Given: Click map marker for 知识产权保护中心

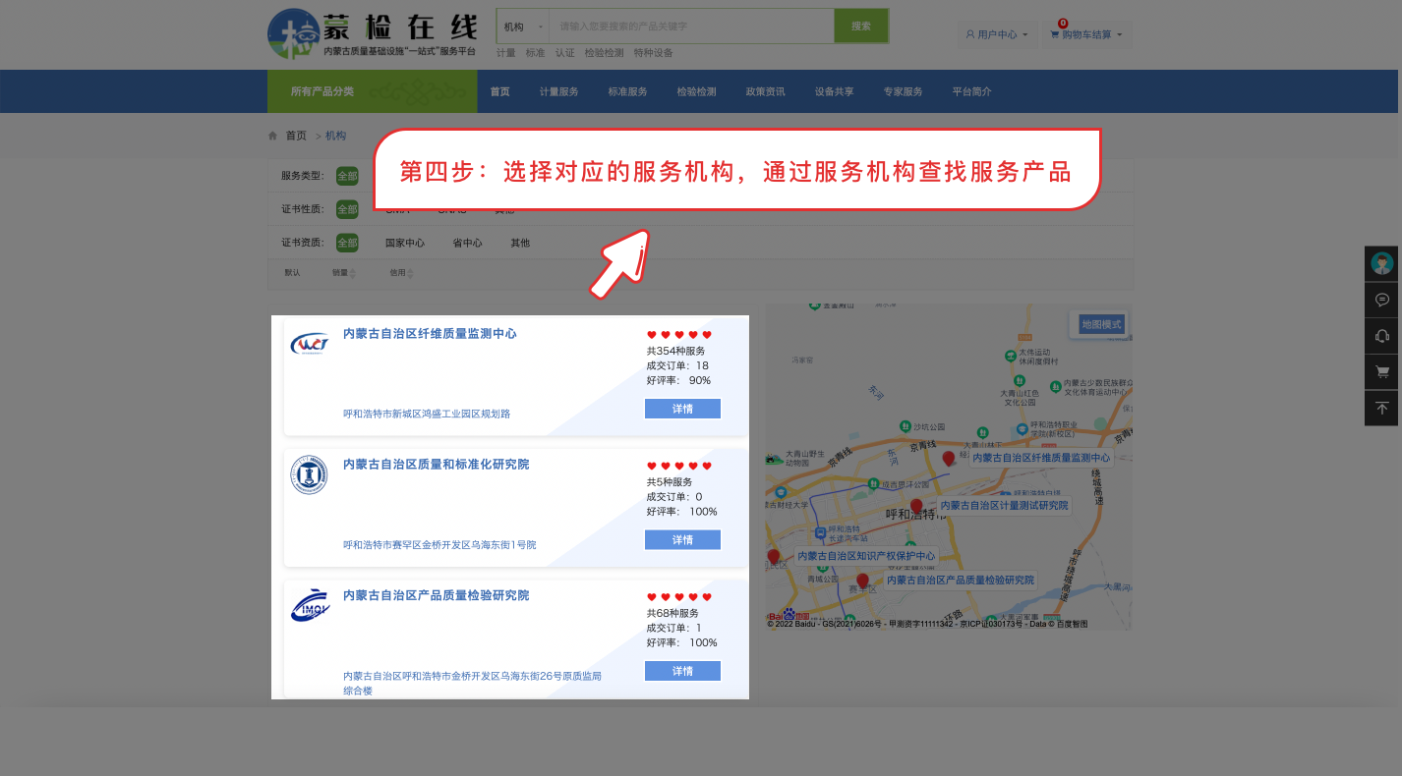Looking at the screenshot, I should pyautogui.click(x=773, y=558).
